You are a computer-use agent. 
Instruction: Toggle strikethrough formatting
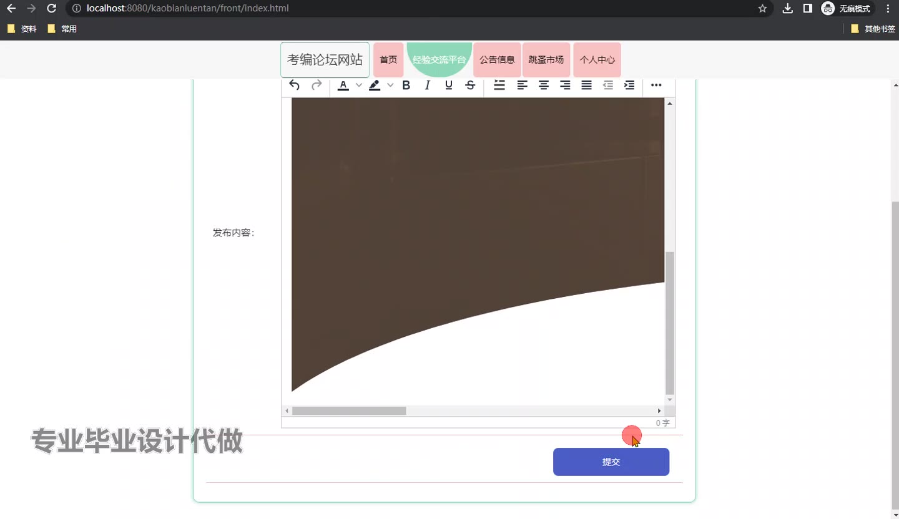pos(471,85)
